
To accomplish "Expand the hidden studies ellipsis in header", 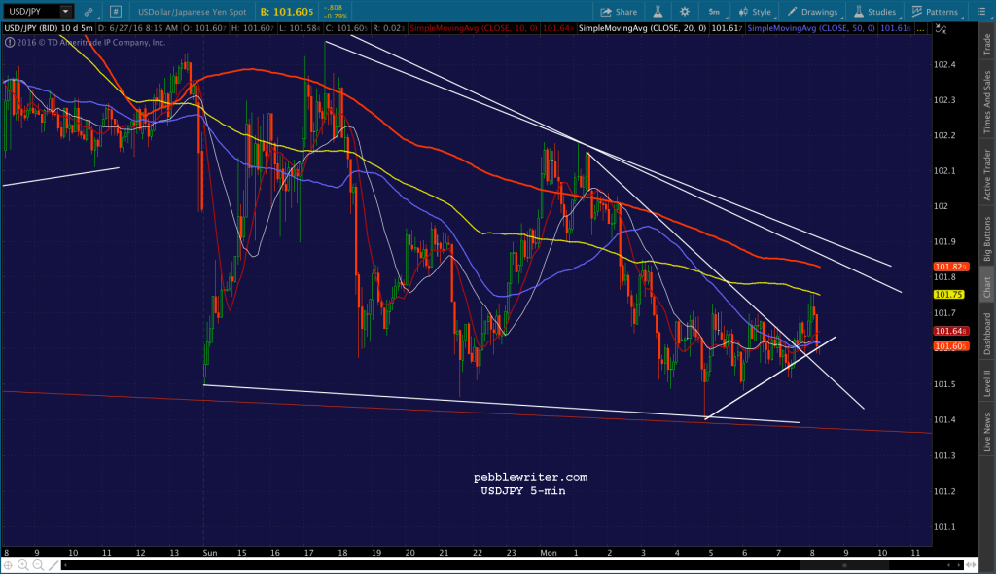I will point(921,28).
